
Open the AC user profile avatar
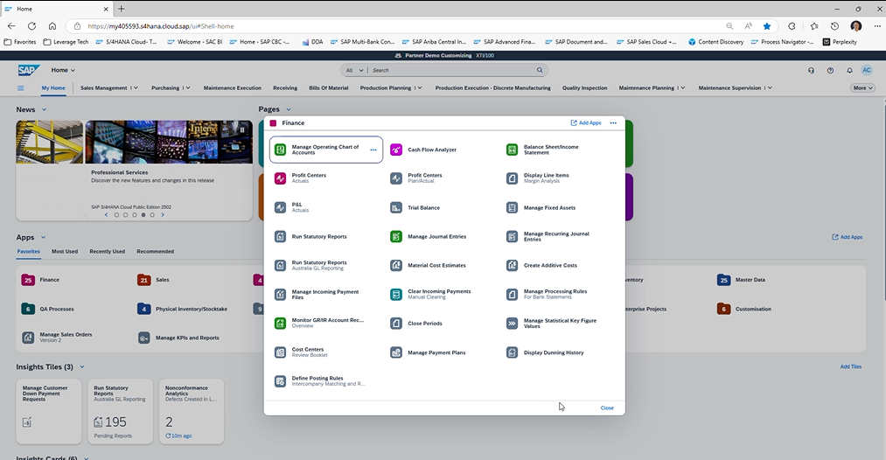click(x=866, y=70)
